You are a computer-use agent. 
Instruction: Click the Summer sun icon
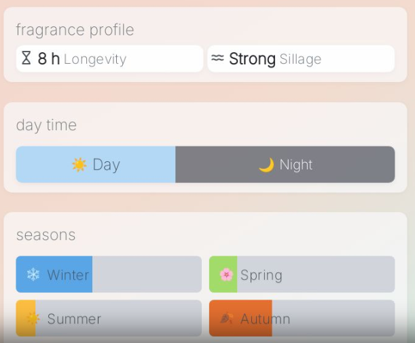coord(33,319)
